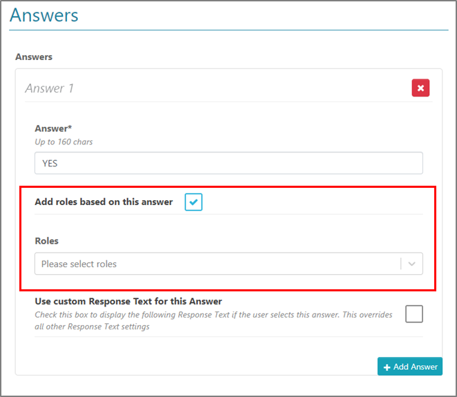Delete Answer 1 with the red X button

point(420,88)
